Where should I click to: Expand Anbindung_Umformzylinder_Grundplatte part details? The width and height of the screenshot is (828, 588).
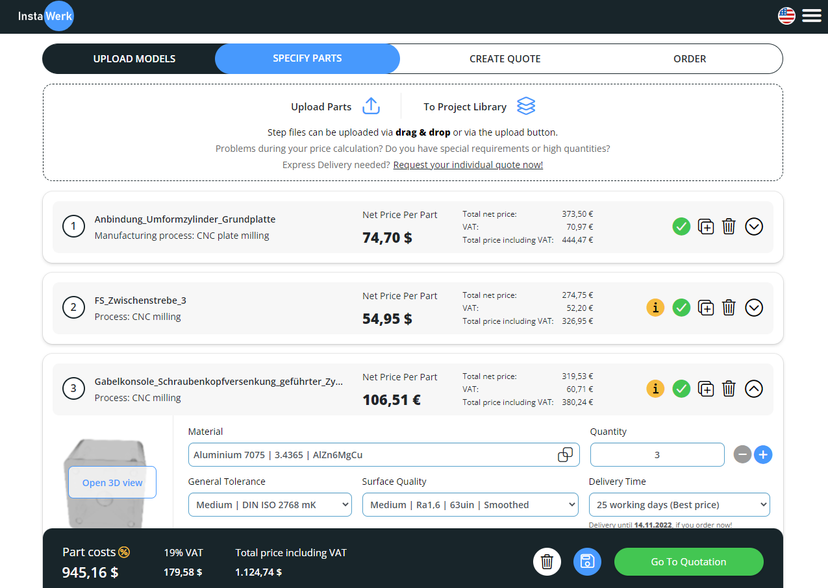[x=753, y=227]
